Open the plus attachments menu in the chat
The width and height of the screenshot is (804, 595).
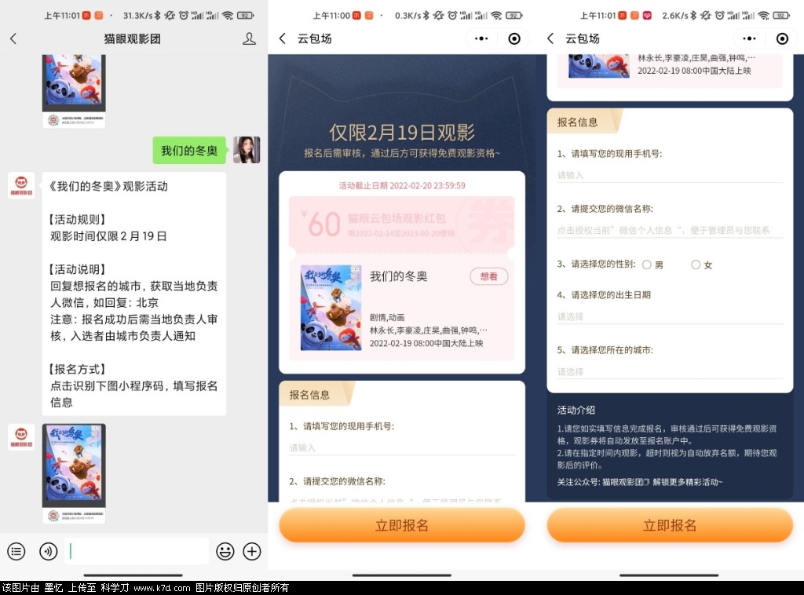(x=252, y=552)
